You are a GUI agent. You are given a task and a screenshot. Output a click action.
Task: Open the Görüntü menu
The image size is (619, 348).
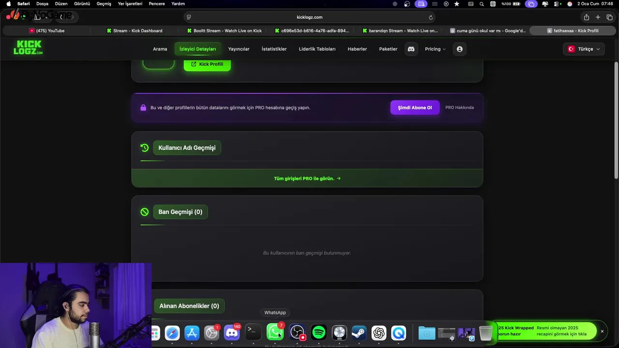tap(82, 4)
